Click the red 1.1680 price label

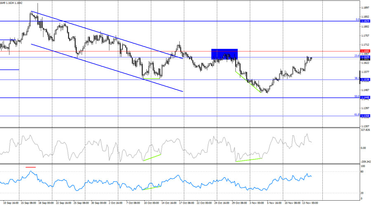tap(365, 51)
